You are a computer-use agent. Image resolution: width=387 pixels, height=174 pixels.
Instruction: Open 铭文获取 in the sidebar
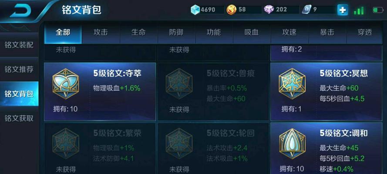[x=19, y=118]
